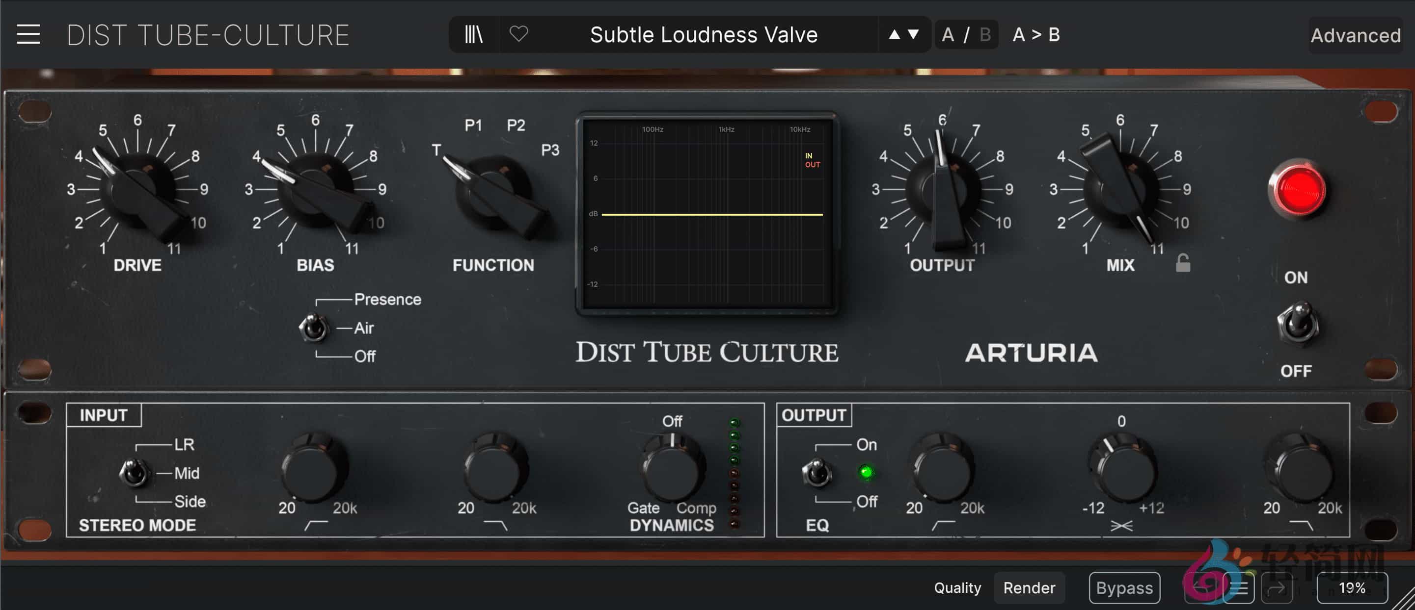
Task: Open the Subtle Loudness Valve preset name
Action: pos(703,34)
